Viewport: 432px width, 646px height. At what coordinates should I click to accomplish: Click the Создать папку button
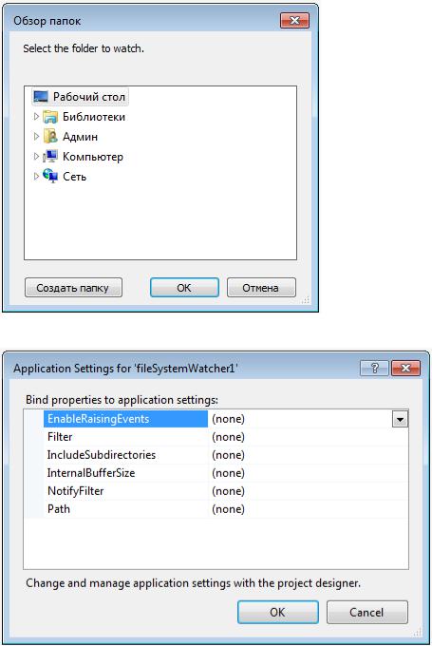pyautogui.click(x=73, y=288)
